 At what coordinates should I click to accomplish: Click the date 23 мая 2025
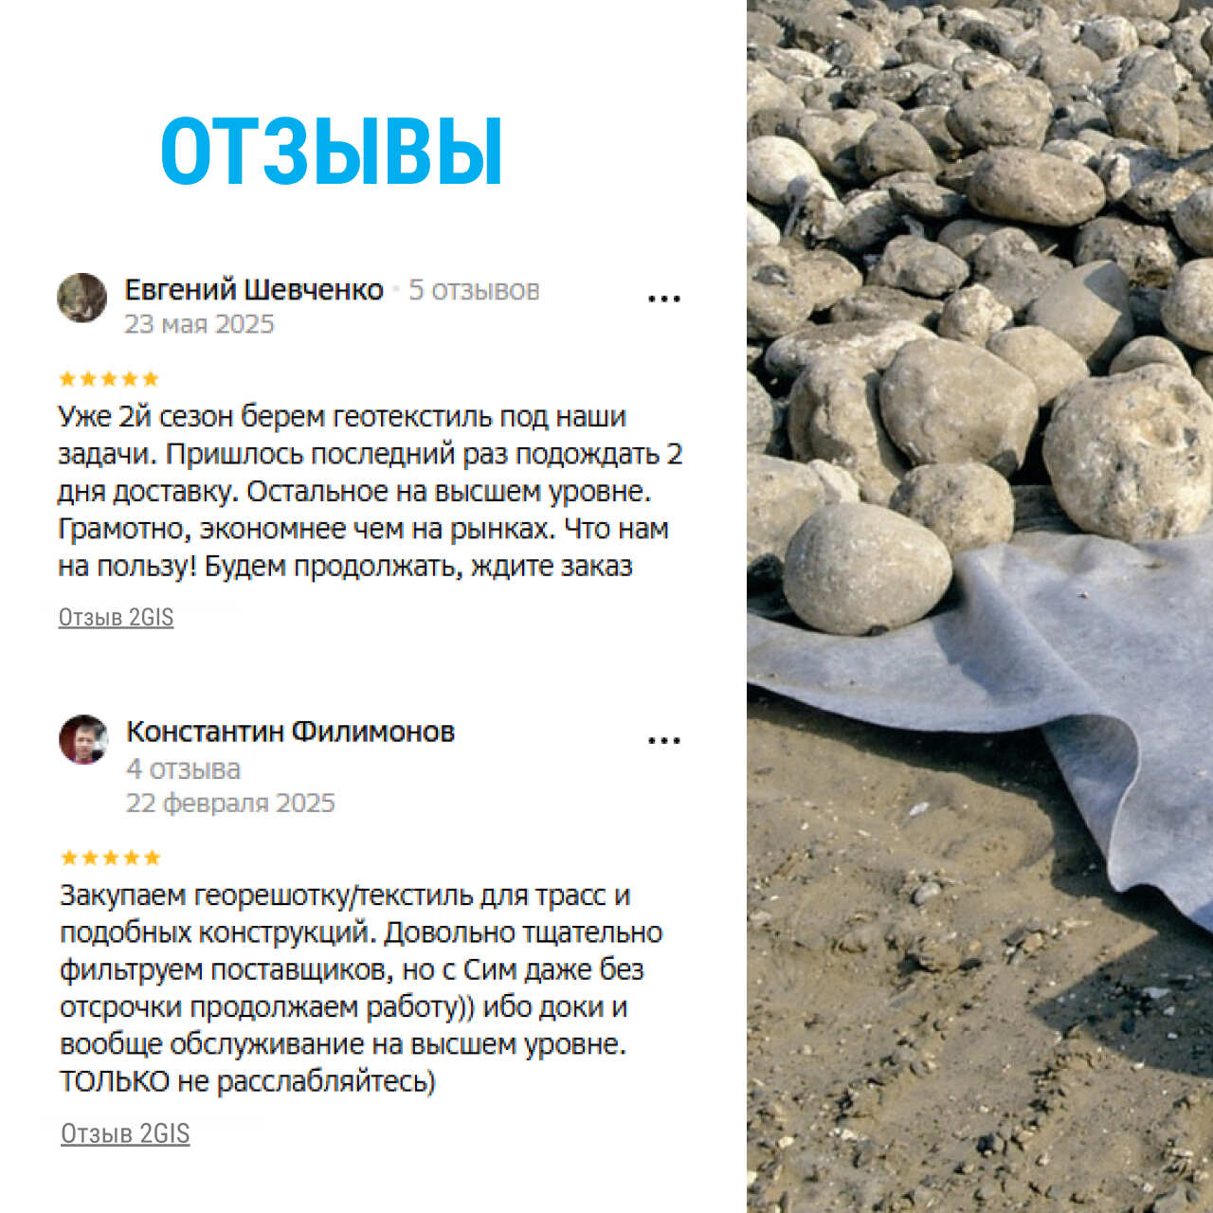pos(199,324)
